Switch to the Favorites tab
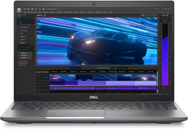The width and height of the screenshot is (188, 130). click(x=24, y=15)
